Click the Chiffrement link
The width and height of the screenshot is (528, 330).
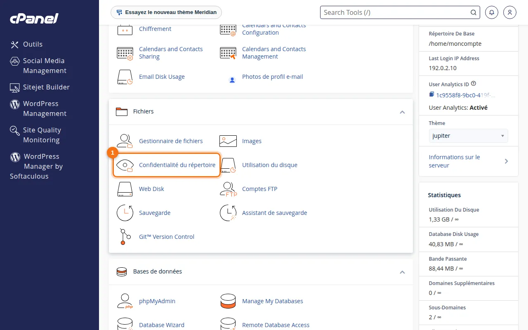click(155, 29)
